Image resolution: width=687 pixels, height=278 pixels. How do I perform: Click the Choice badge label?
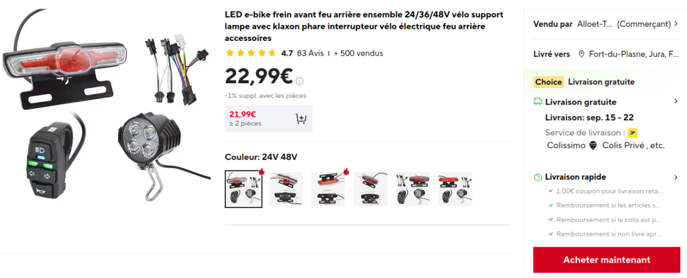(549, 82)
